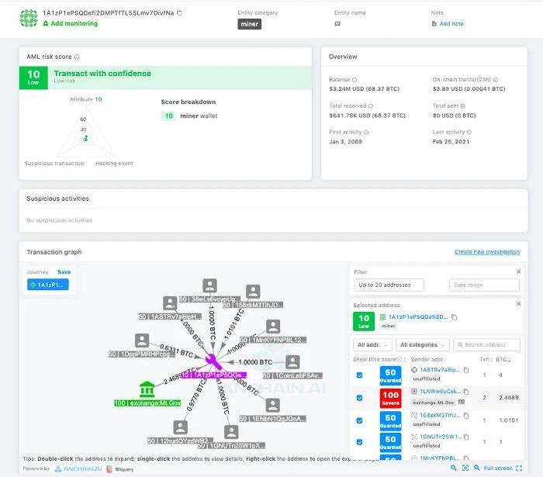
Task: Select the central purple miner node
Action: [211, 361]
